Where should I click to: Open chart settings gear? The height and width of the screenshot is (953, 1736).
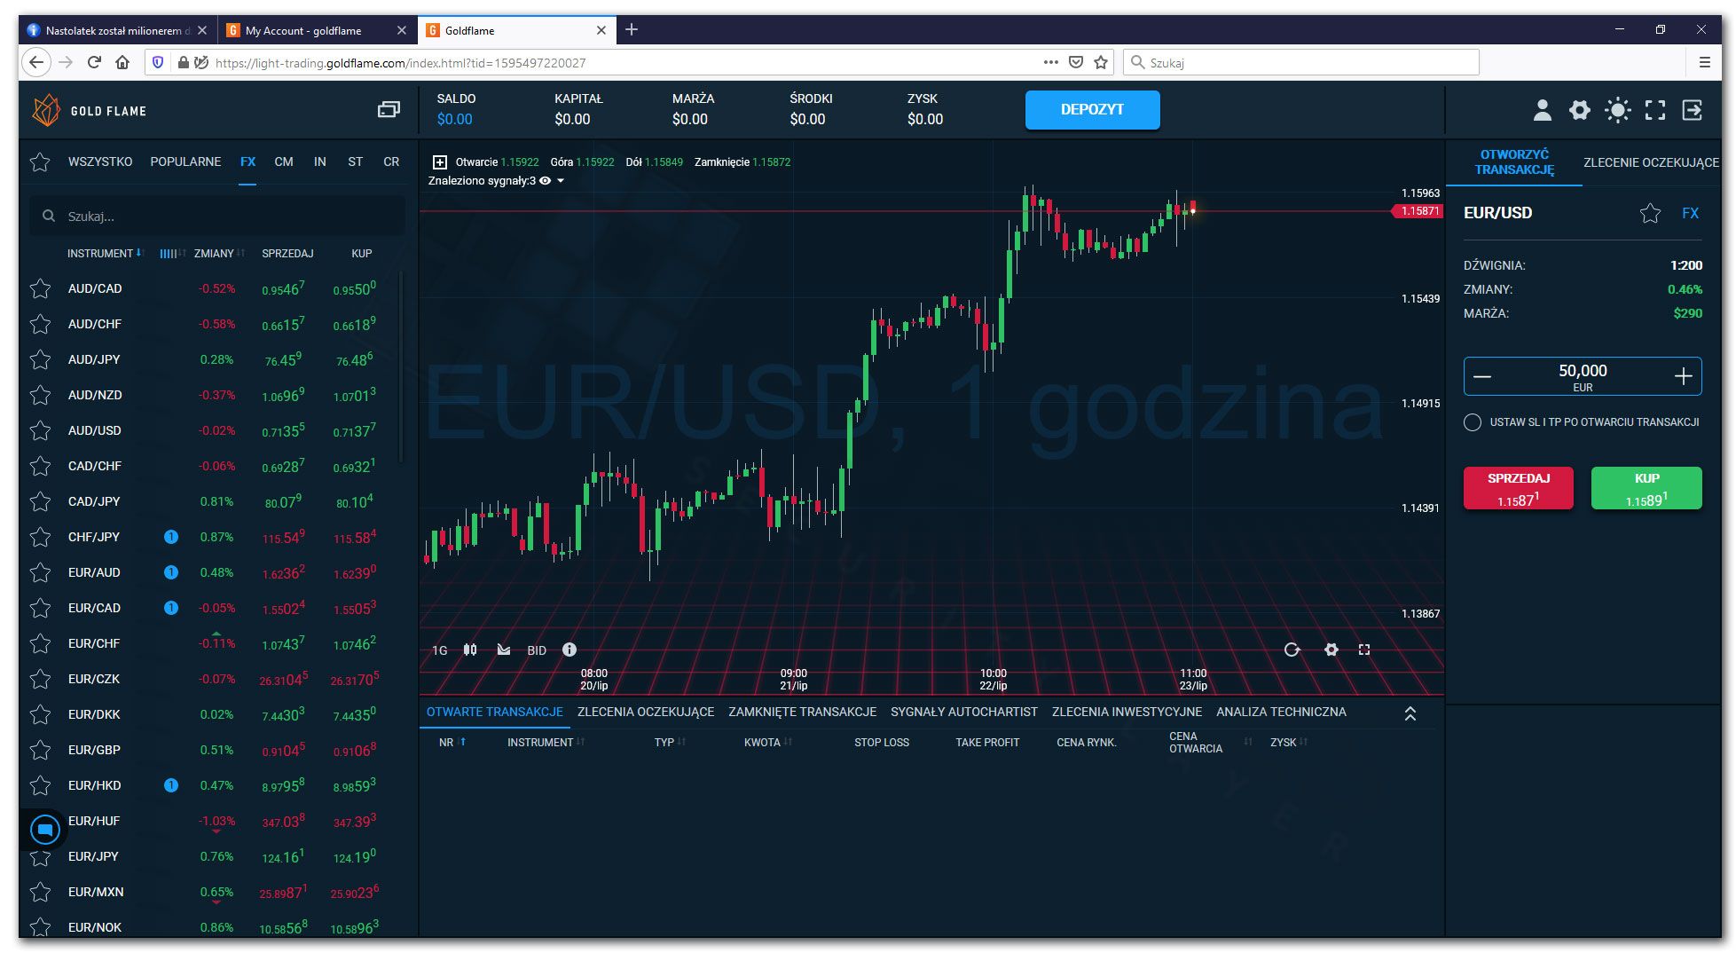1331,650
